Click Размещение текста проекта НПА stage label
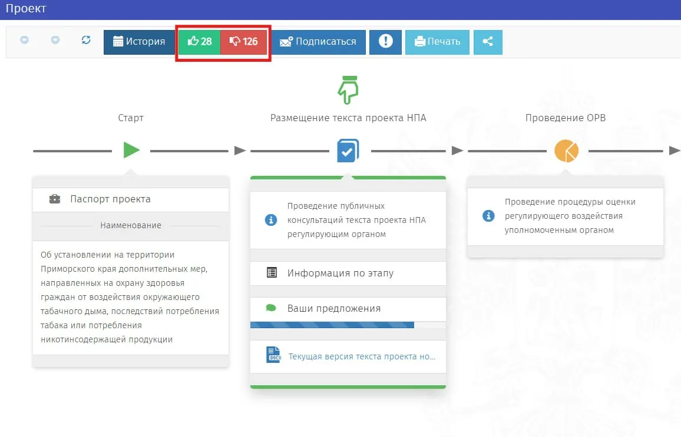 tap(348, 118)
